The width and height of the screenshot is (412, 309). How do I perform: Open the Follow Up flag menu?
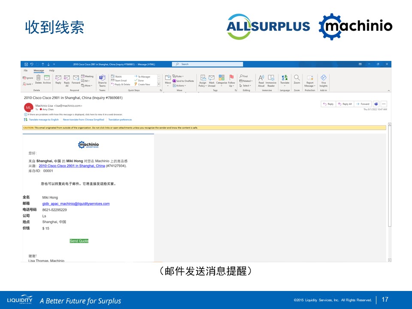click(x=231, y=81)
